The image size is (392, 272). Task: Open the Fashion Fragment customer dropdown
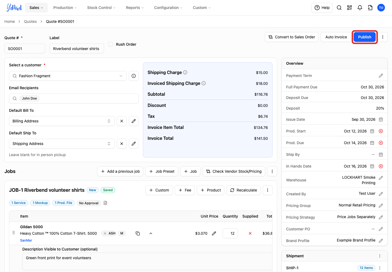68,76
